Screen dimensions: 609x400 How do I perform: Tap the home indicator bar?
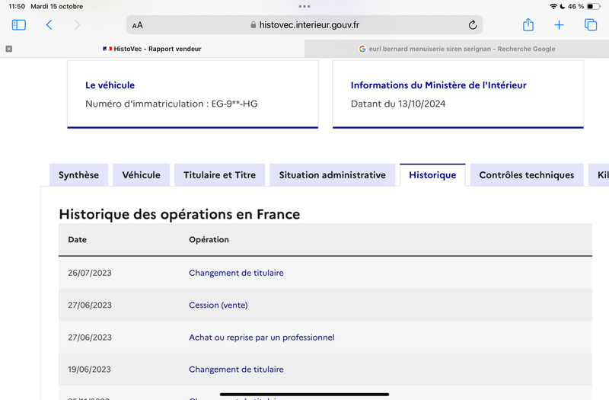[x=304, y=394]
